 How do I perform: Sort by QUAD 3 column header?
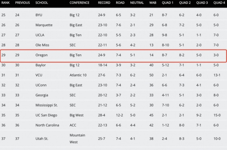[x=202, y=3]
